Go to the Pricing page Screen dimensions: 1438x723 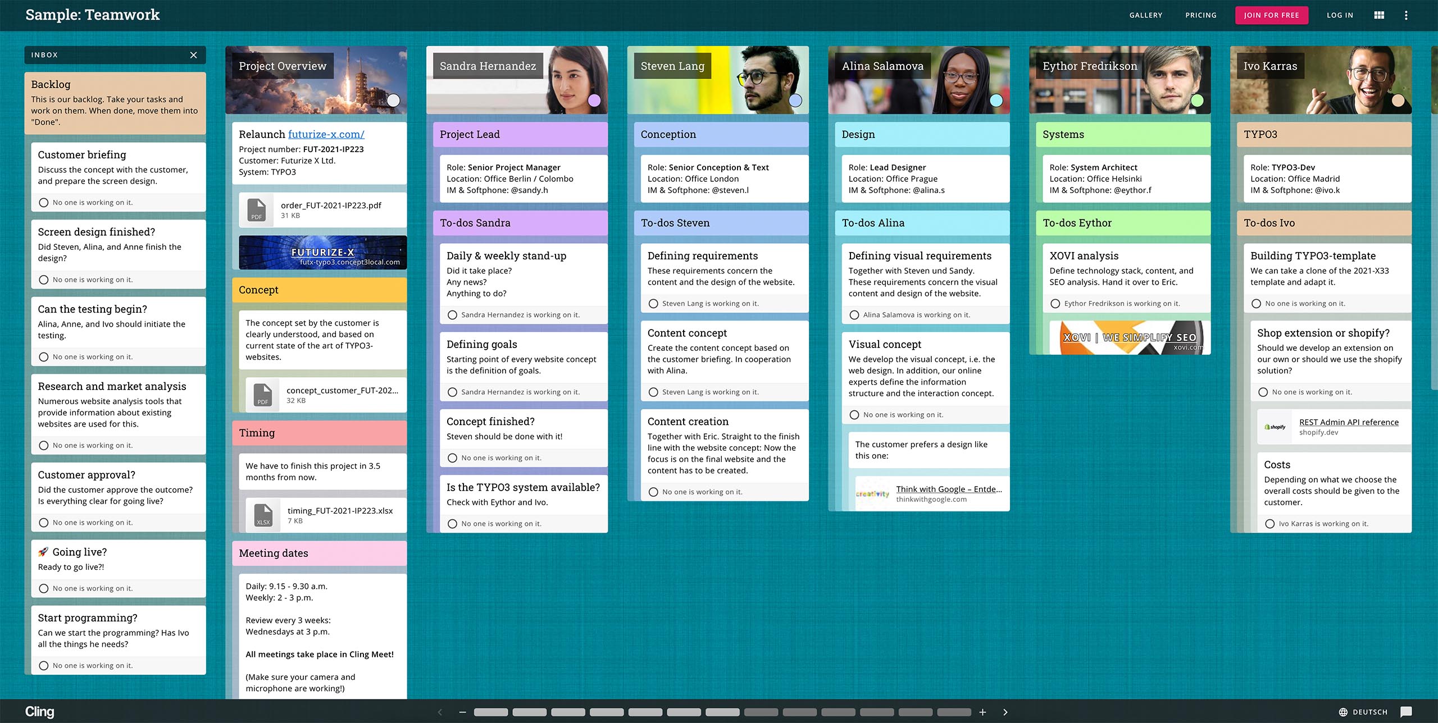point(1200,15)
